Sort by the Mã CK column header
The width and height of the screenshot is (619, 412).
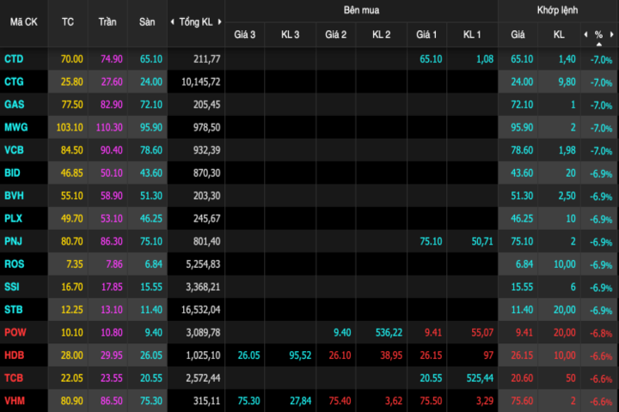pyautogui.click(x=23, y=21)
